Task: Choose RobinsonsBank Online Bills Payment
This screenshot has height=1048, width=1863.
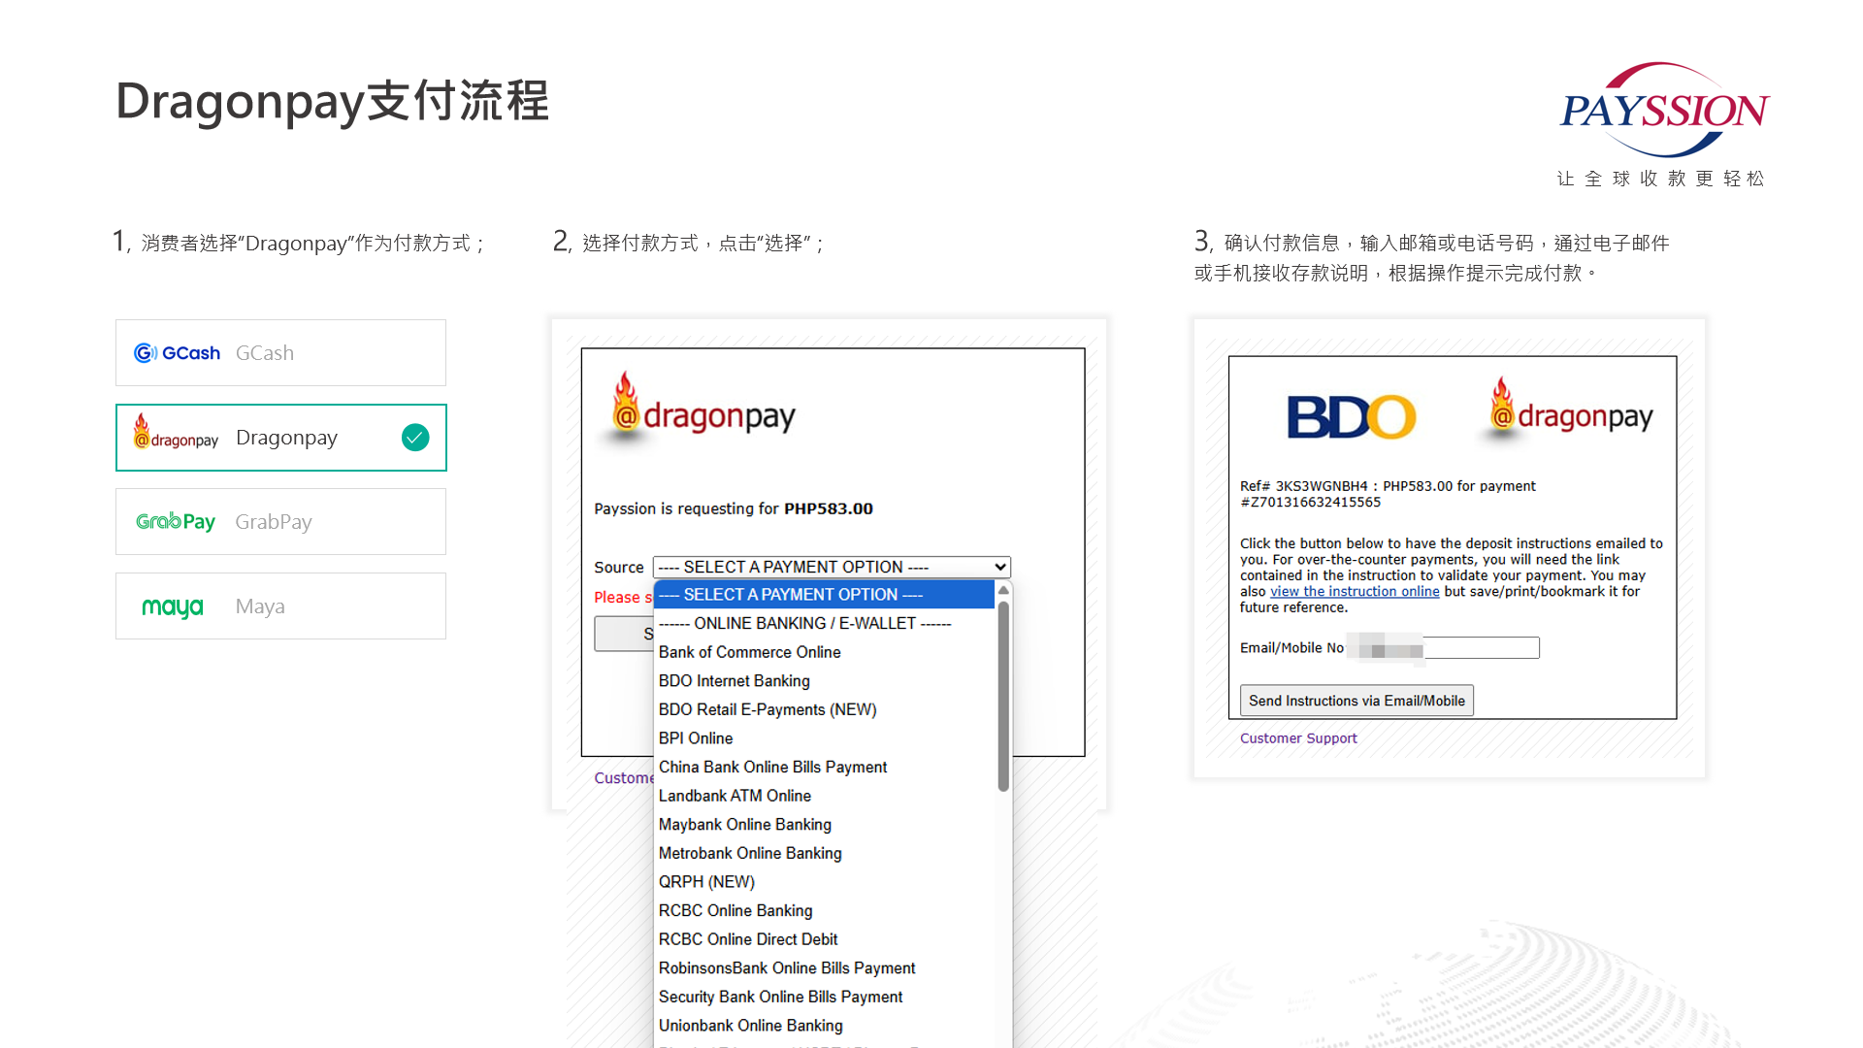Action: 825,968
